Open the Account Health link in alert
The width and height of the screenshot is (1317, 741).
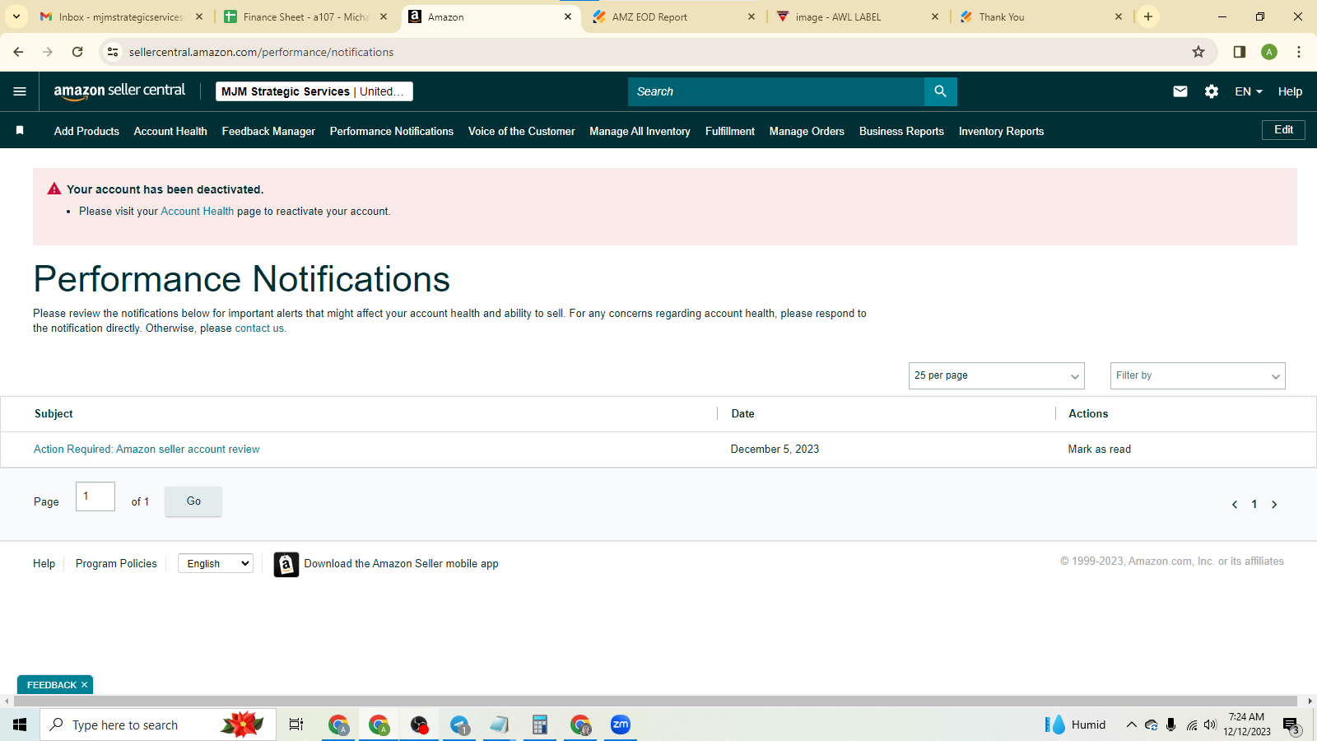pos(197,211)
